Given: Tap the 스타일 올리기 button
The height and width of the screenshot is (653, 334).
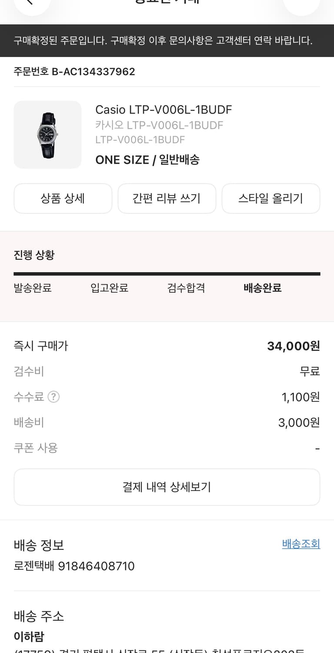Looking at the screenshot, I should click(x=271, y=199).
